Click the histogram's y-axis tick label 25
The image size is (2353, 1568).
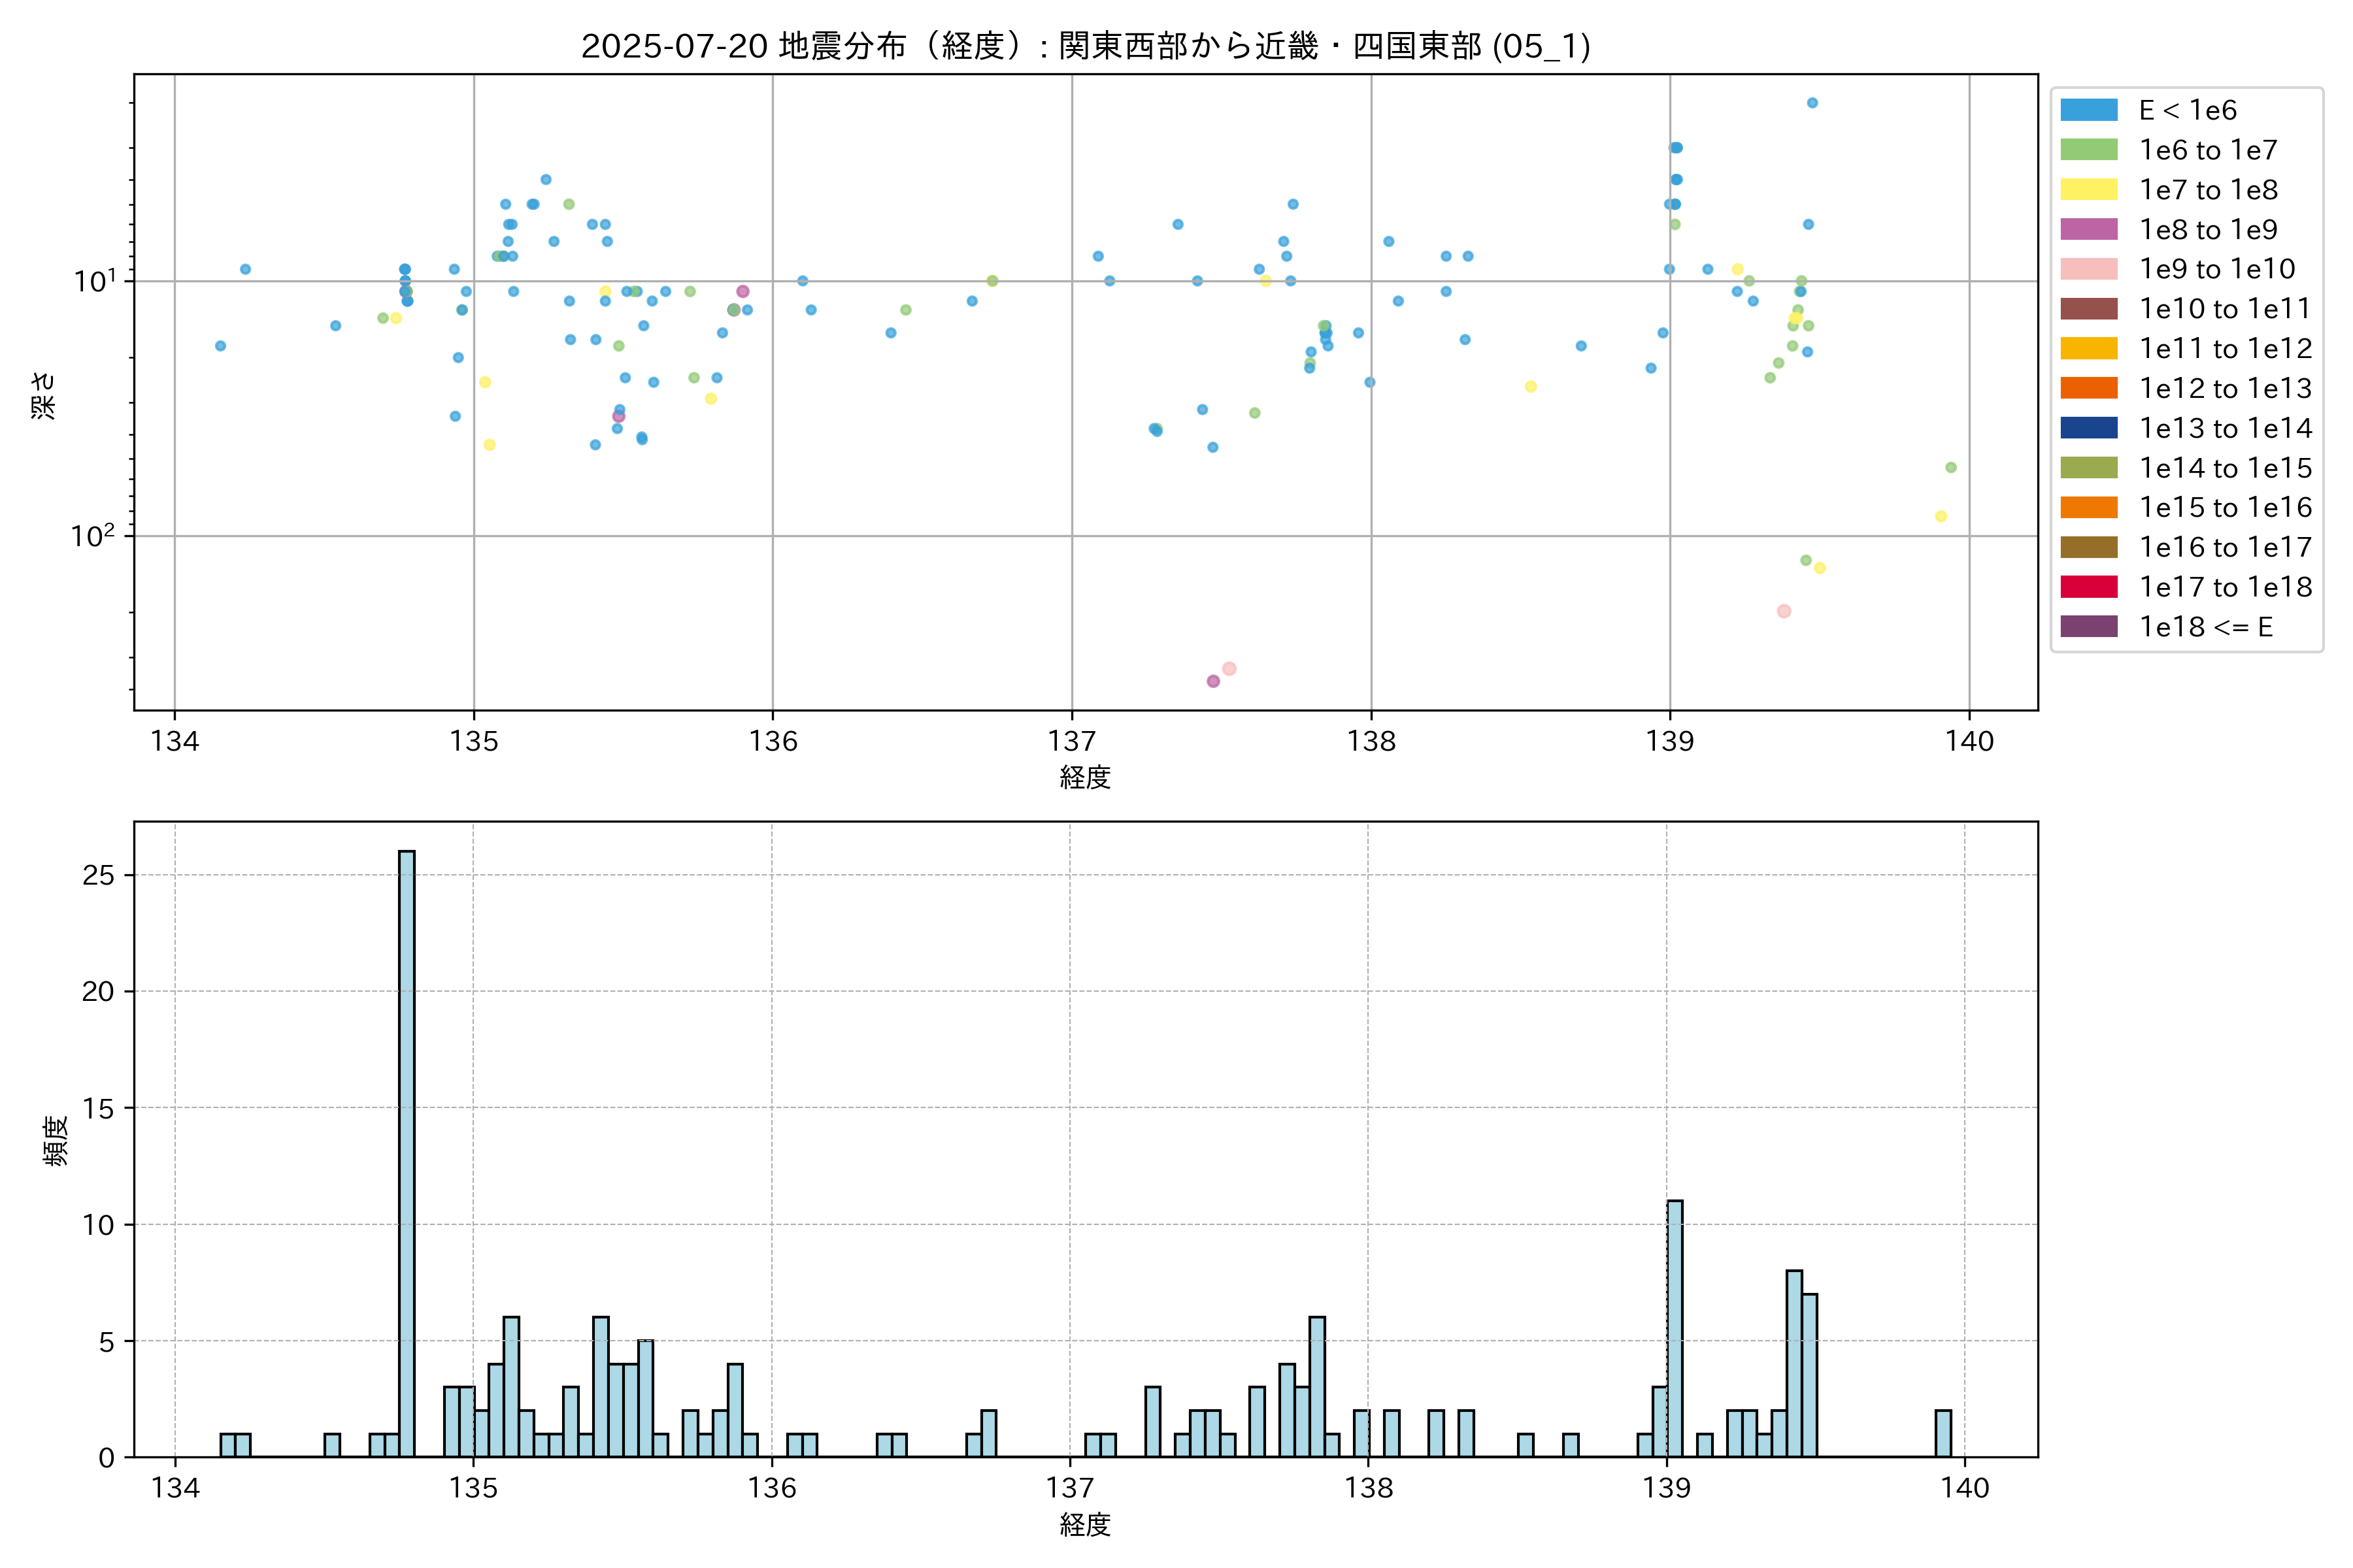pos(98,875)
